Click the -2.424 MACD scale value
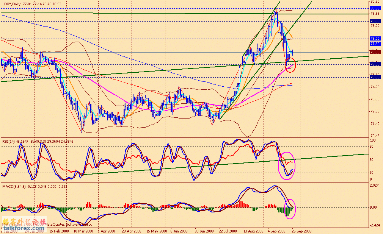The width and height of the screenshot is (383, 234). pos(375,225)
